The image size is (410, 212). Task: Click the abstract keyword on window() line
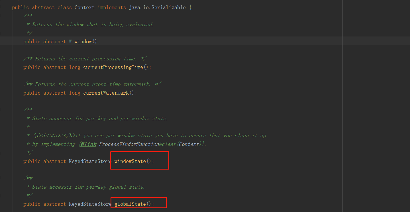coord(54,41)
